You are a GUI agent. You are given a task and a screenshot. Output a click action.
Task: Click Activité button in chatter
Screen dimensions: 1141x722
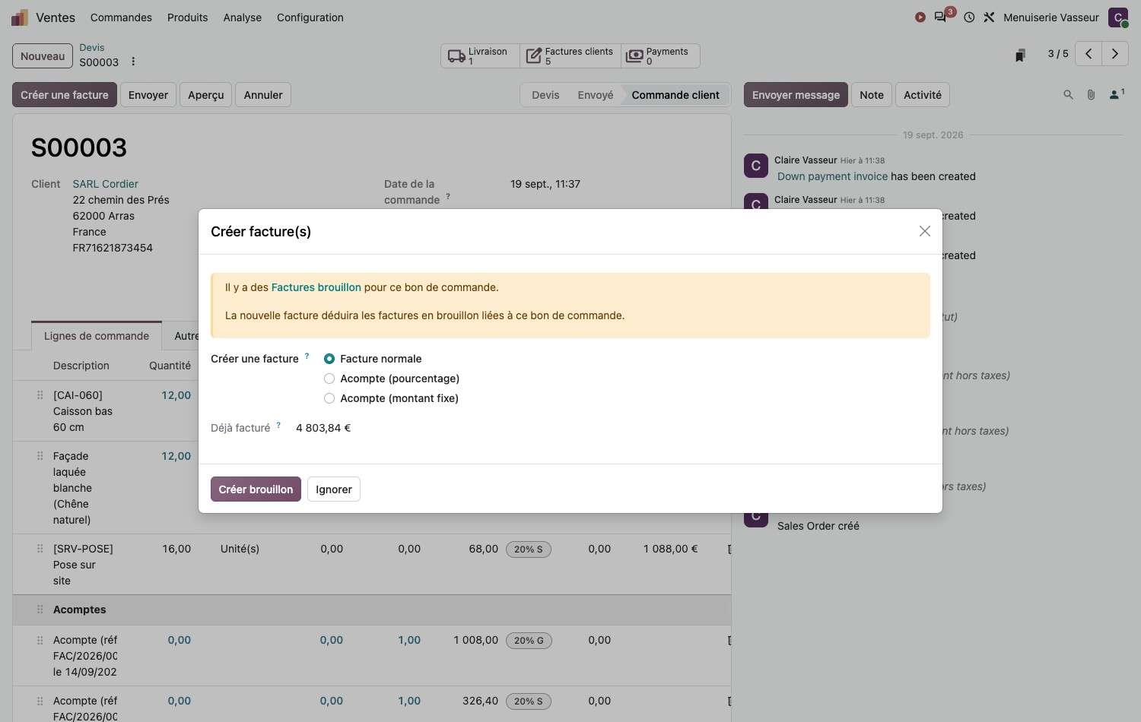[923, 95]
